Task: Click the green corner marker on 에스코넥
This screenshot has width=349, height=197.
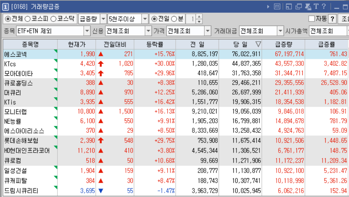Action: coord(55,51)
